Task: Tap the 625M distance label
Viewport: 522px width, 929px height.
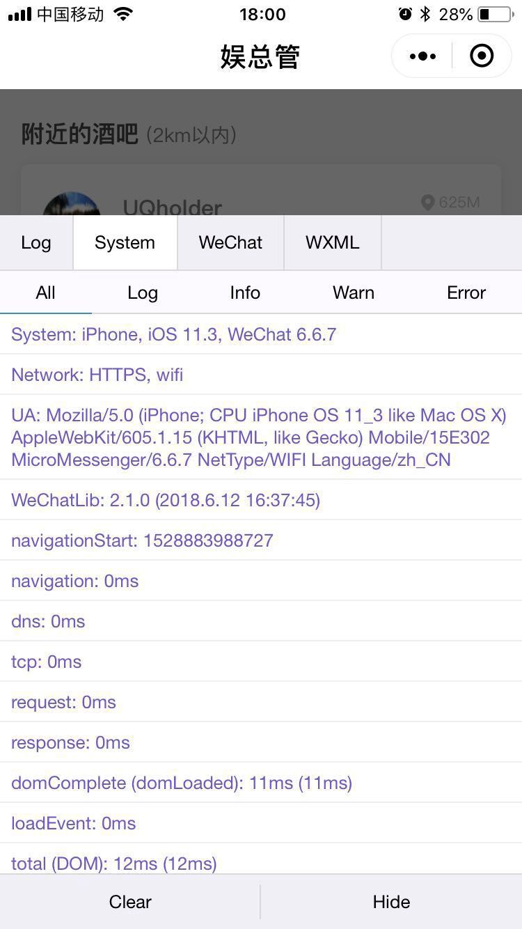Action: (x=459, y=203)
